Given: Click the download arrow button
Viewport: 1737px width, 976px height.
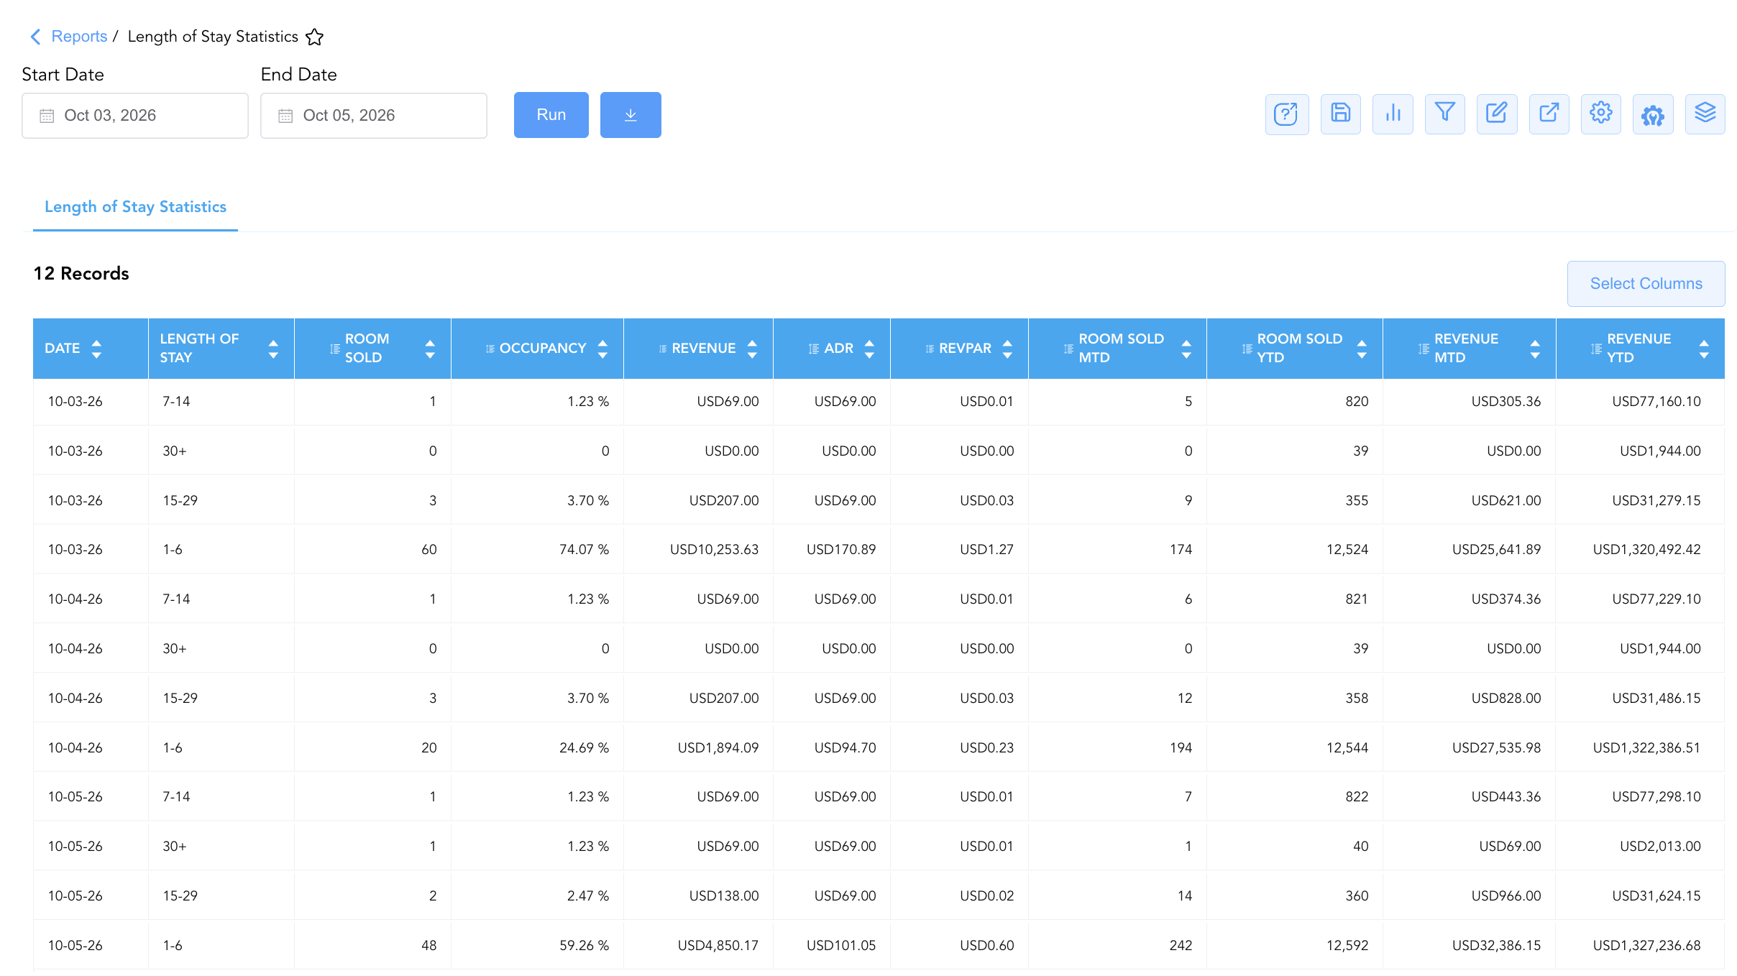Looking at the screenshot, I should coord(631,115).
